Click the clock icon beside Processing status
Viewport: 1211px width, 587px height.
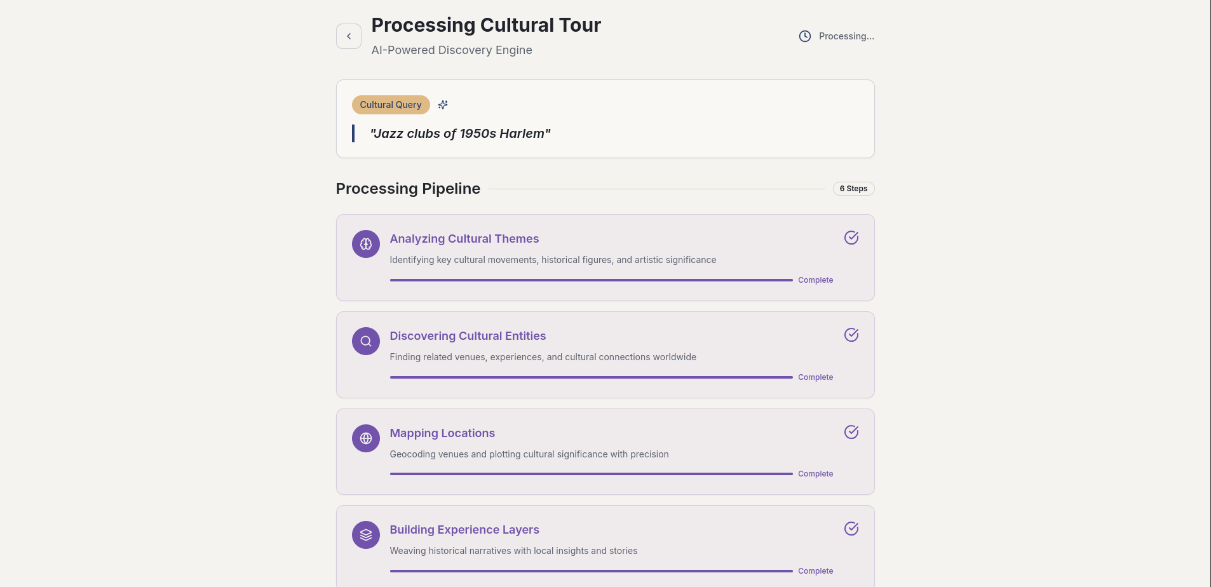[x=804, y=36]
